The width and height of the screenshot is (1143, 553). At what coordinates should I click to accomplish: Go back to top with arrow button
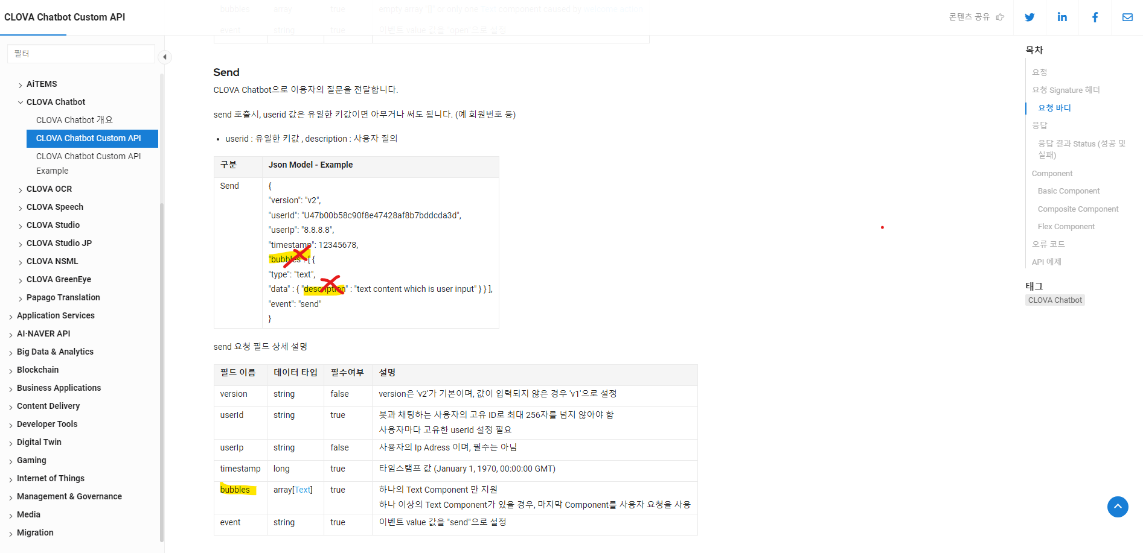pos(1118,507)
